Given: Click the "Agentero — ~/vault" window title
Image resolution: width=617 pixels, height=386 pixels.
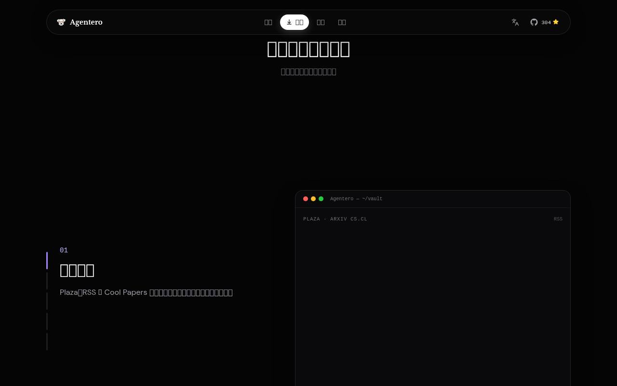Looking at the screenshot, I should tap(356, 199).
